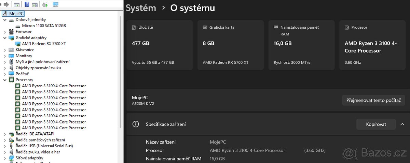Screen dimensions: 410x163
Task: Click the controller icon next to Řadiče IDE ATA/ATAPI
Action: click(11, 134)
